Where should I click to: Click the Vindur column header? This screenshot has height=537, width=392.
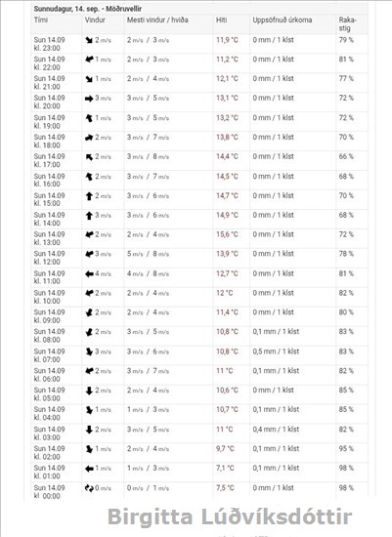tap(95, 20)
